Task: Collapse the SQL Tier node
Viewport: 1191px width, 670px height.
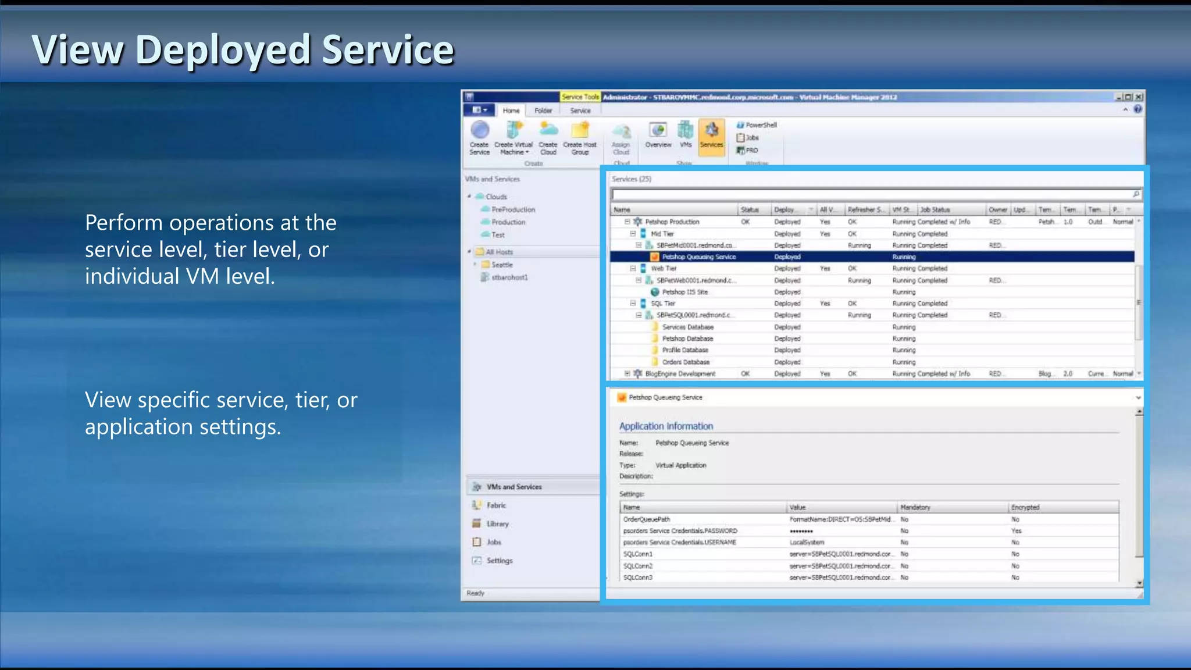Action: pyautogui.click(x=633, y=303)
